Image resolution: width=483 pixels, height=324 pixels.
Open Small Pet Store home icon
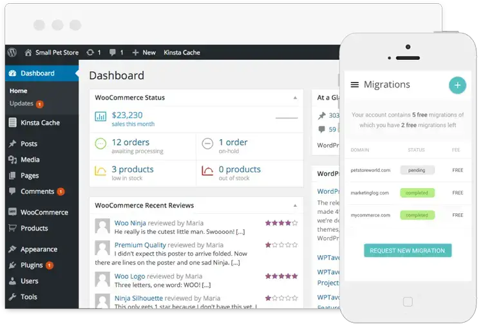pyautogui.click(x=28, y=52)
